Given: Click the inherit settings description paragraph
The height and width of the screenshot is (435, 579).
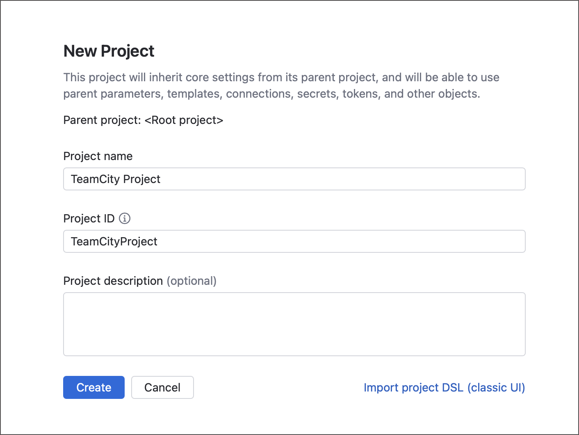Looking at the screenshot, I should (281, 85).
